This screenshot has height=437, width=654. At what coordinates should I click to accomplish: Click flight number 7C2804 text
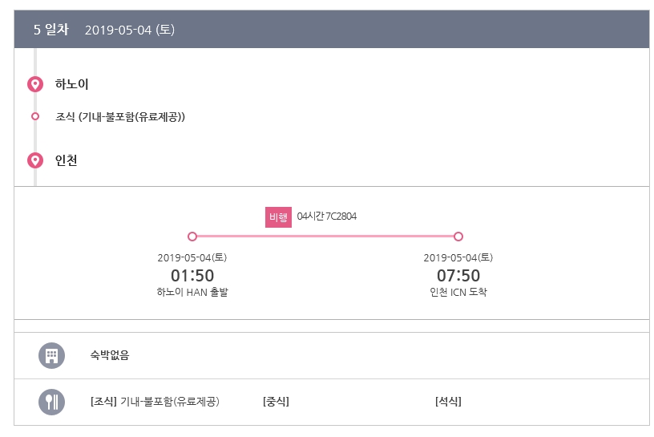tap(341, 216)
